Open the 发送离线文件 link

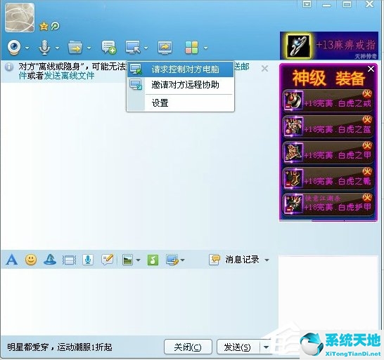(x=69, y=76)
